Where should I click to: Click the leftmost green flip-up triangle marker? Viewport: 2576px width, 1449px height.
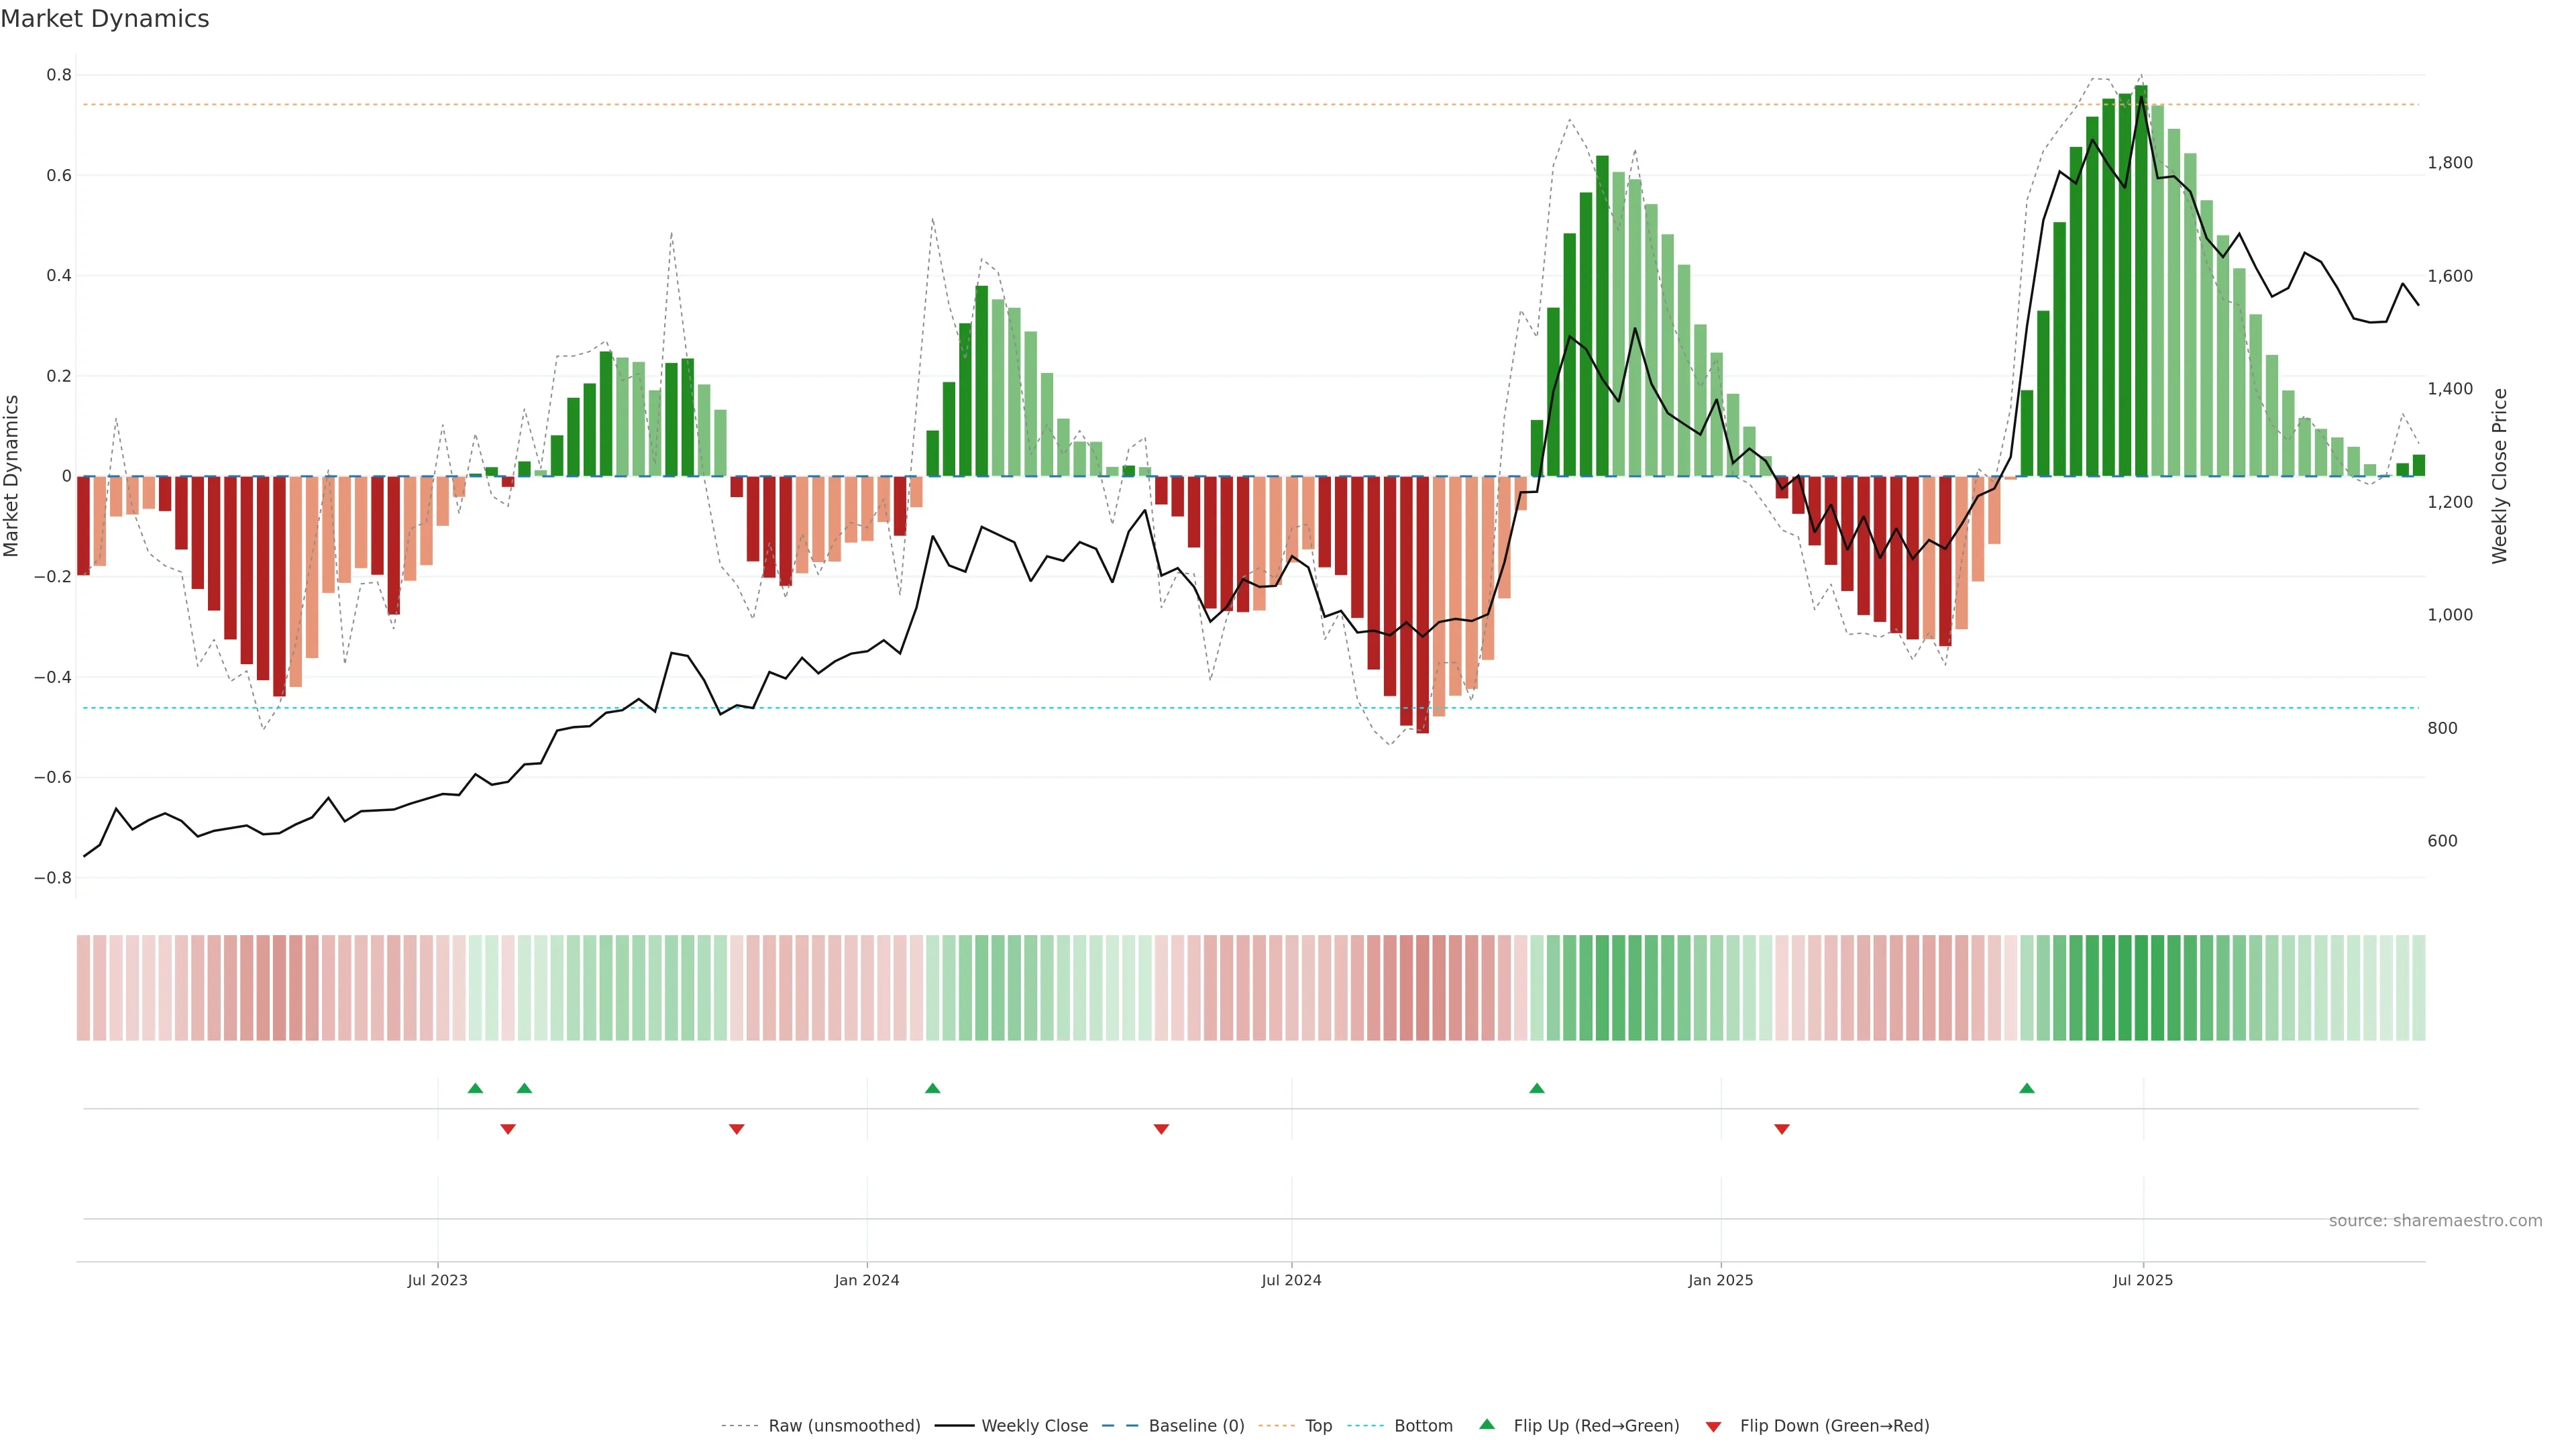475,1088
